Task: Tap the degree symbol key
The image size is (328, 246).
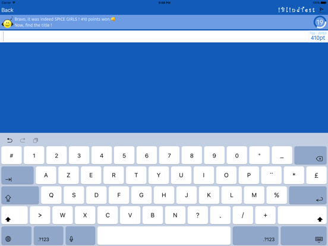Action: 260,155
